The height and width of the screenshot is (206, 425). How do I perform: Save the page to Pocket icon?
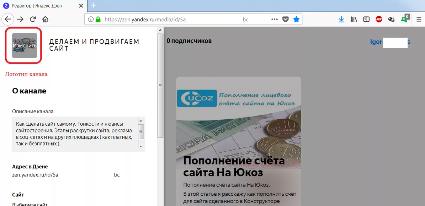tap(286, 19)
